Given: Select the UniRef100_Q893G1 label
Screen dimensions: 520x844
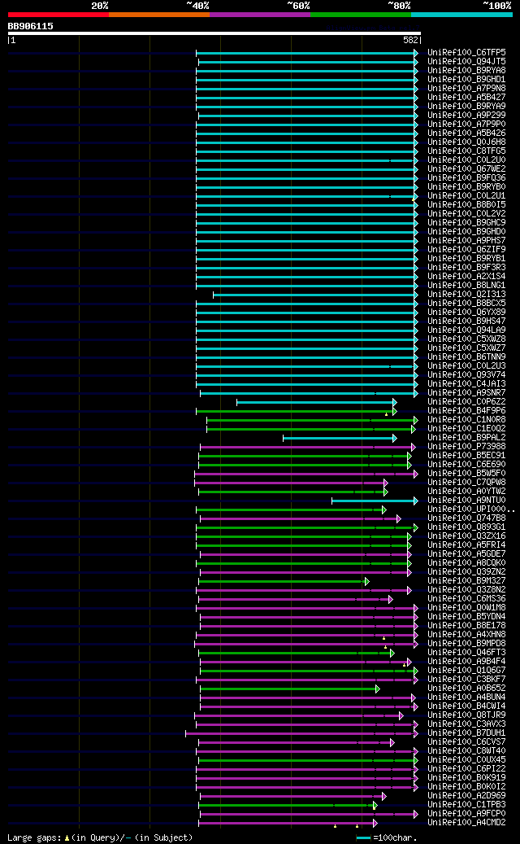Looking at the screenshot, I should click(x=466, y=527).
